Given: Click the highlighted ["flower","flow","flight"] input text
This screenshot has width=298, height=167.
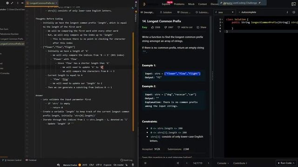Looking at the screenshot, I should point(182,73).
